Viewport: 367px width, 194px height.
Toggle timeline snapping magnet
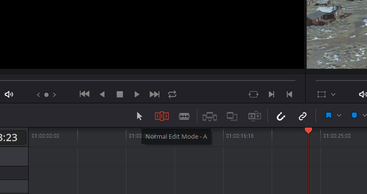point(280,116)
